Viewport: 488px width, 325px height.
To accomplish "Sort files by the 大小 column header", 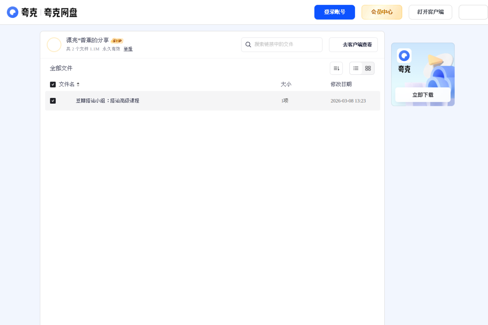I will [286, 84].
